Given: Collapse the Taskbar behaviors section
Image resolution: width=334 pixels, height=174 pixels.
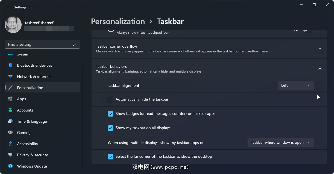Looking at the screenshot, I should 320,69.
